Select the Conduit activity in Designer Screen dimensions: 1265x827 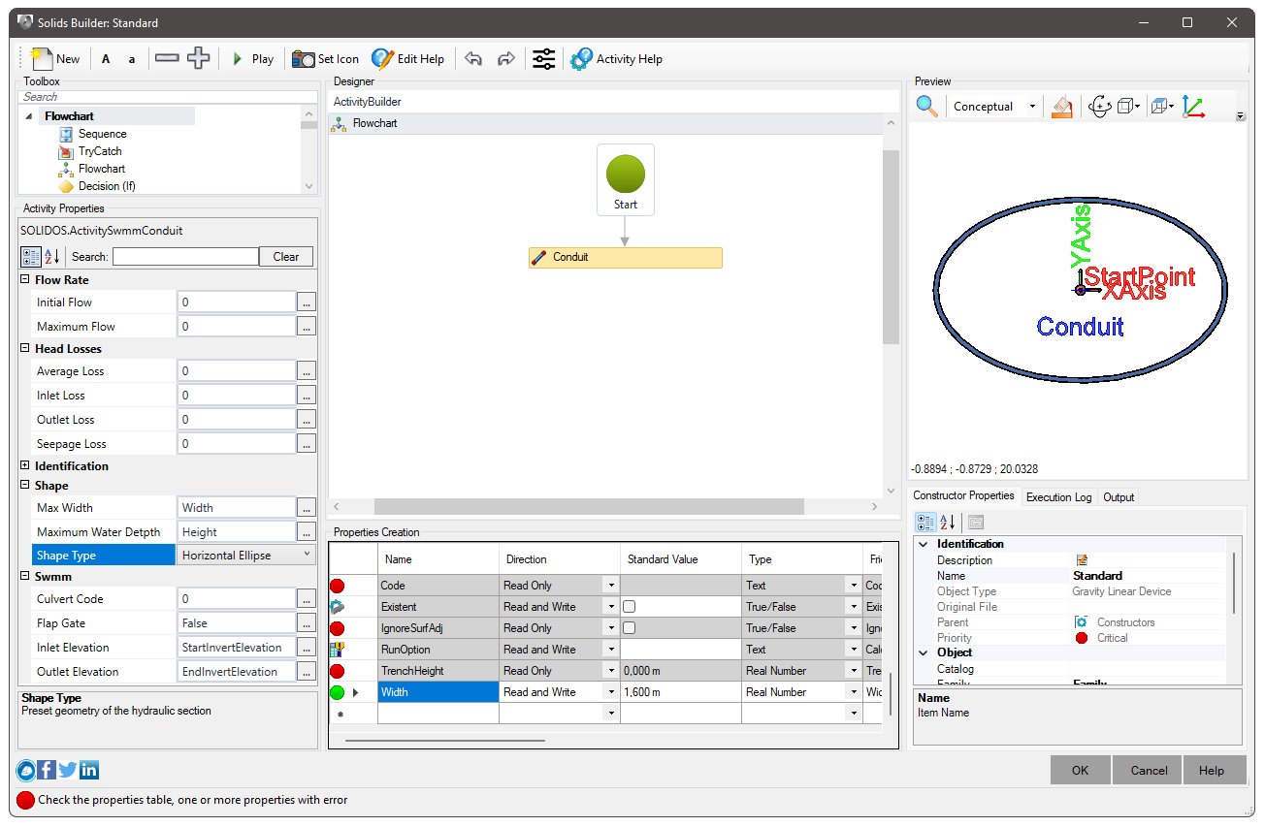point(626,258)
